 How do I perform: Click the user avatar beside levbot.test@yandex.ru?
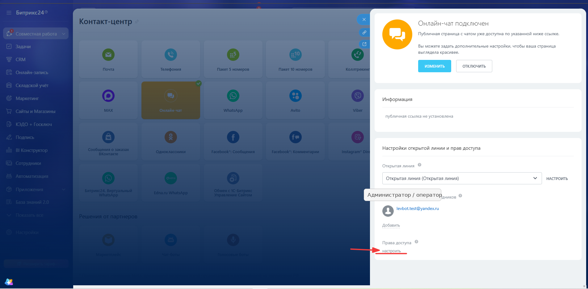[x=388, y=211]
